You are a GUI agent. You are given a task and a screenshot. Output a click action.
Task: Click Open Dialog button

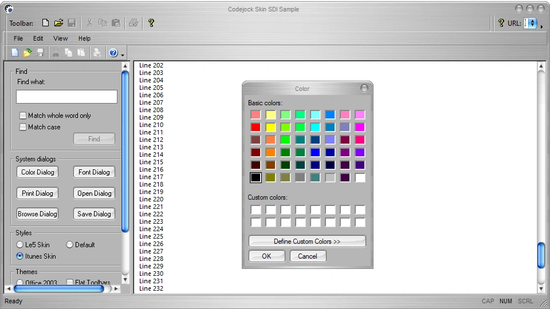pos(94,193)
